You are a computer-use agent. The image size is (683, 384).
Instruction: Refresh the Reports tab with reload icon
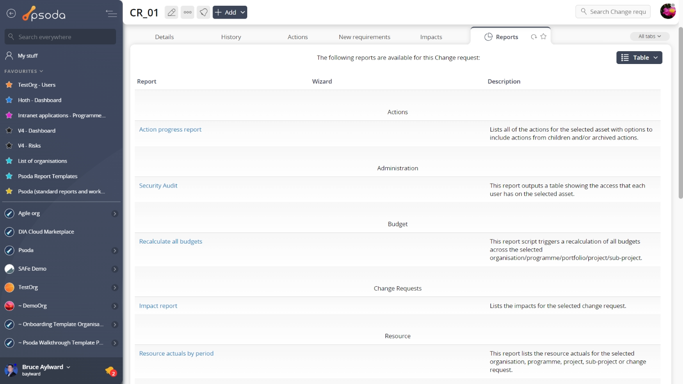534,37
